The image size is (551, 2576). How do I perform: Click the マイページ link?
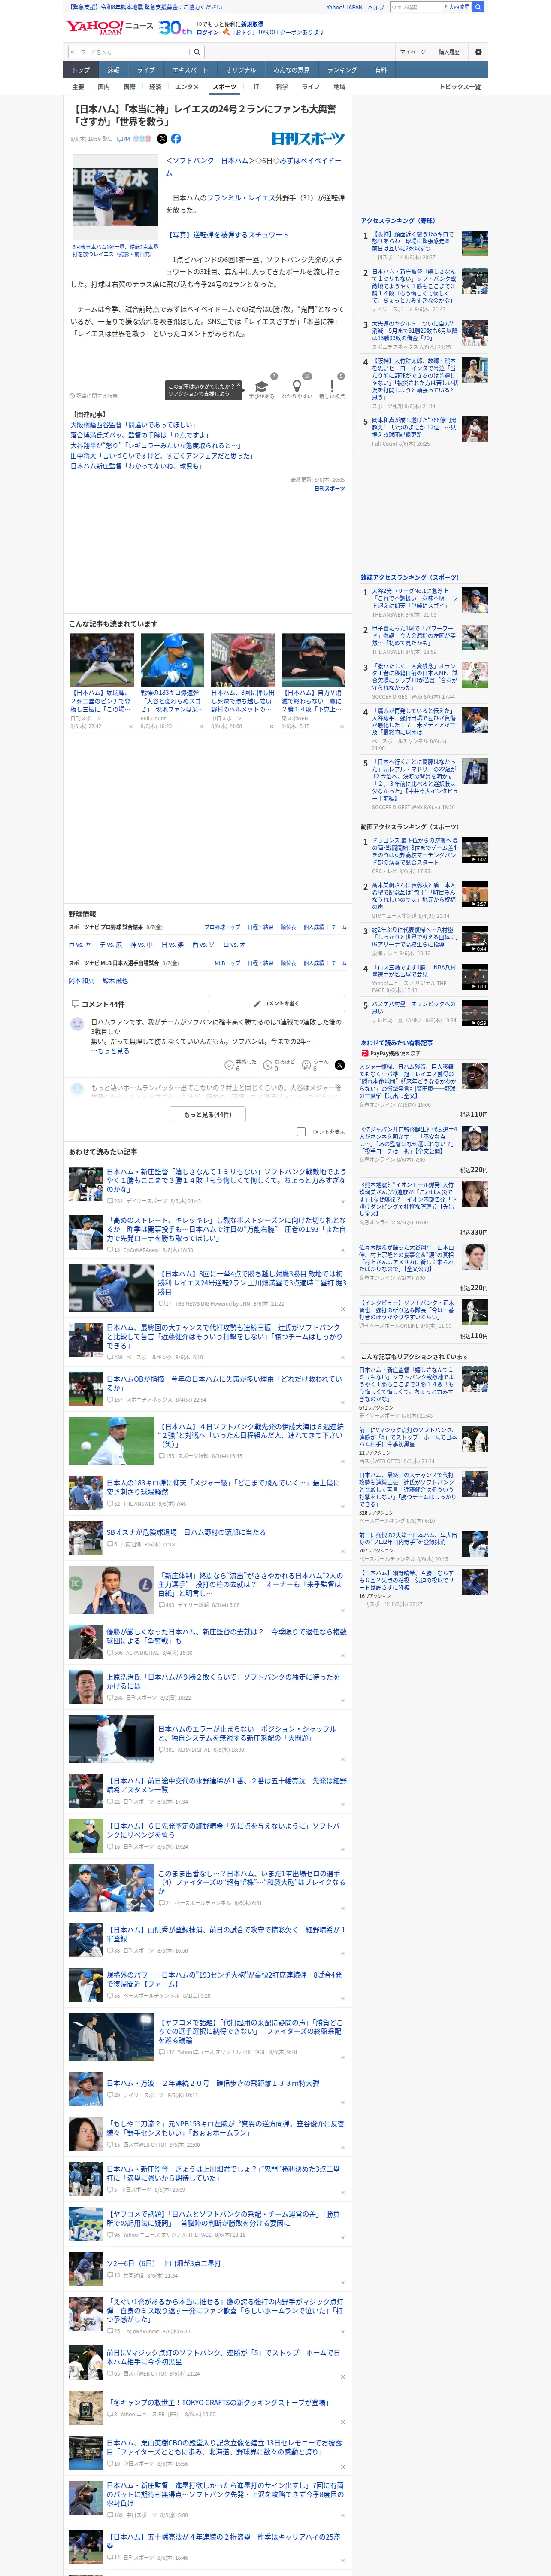tap(412, 52)
